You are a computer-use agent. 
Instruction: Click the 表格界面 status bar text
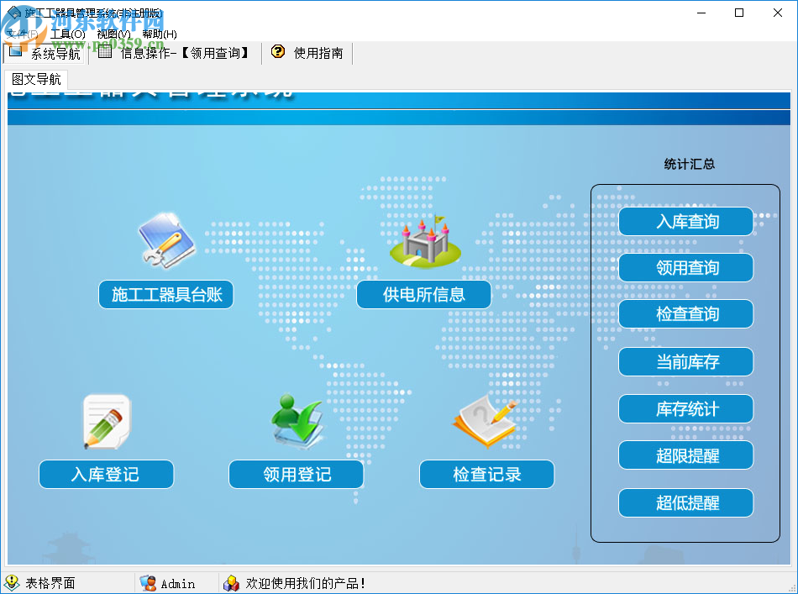click(50, 583)
